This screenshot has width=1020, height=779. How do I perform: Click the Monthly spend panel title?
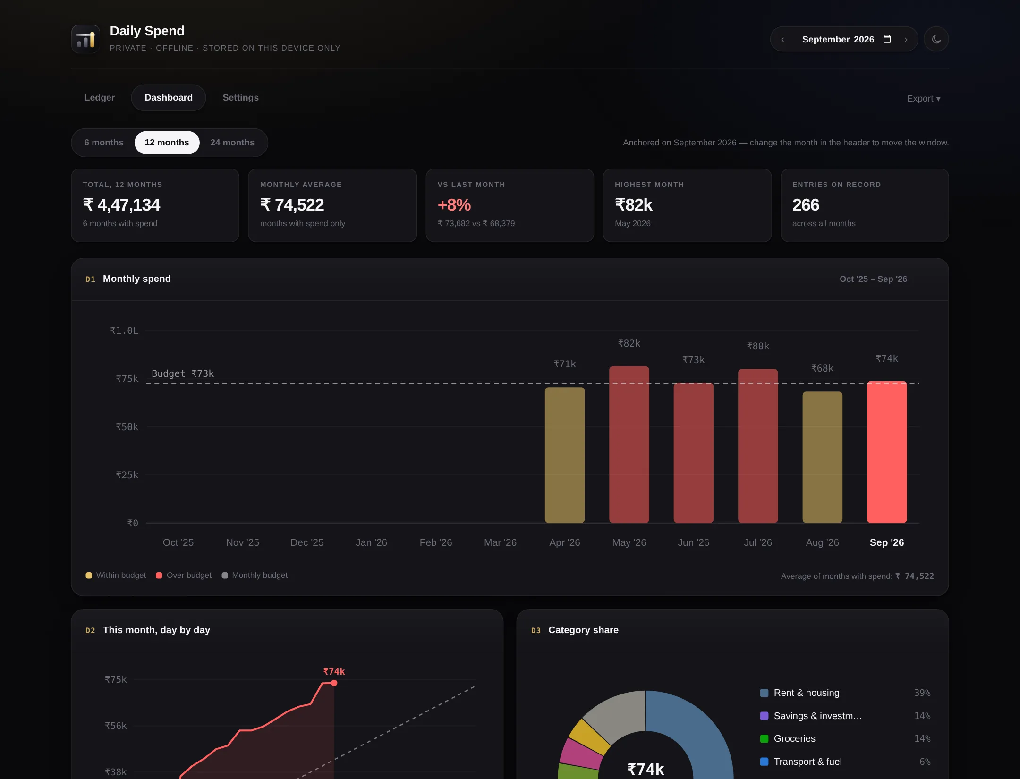137,279
